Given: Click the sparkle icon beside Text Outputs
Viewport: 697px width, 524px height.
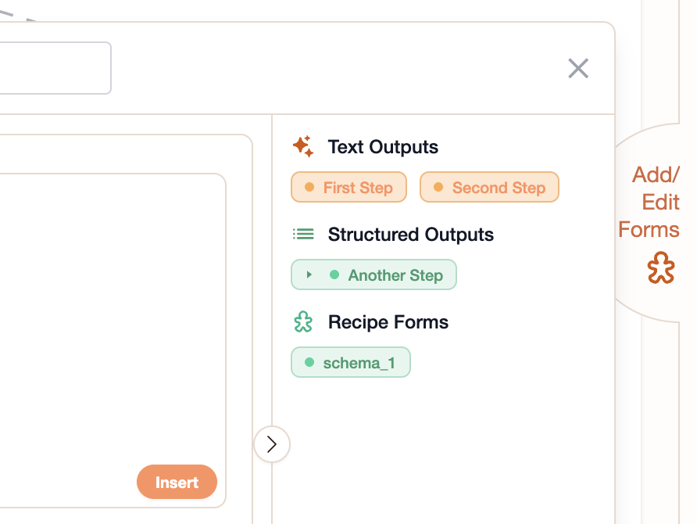Looking at the screenshot, I should pos(302,145).
